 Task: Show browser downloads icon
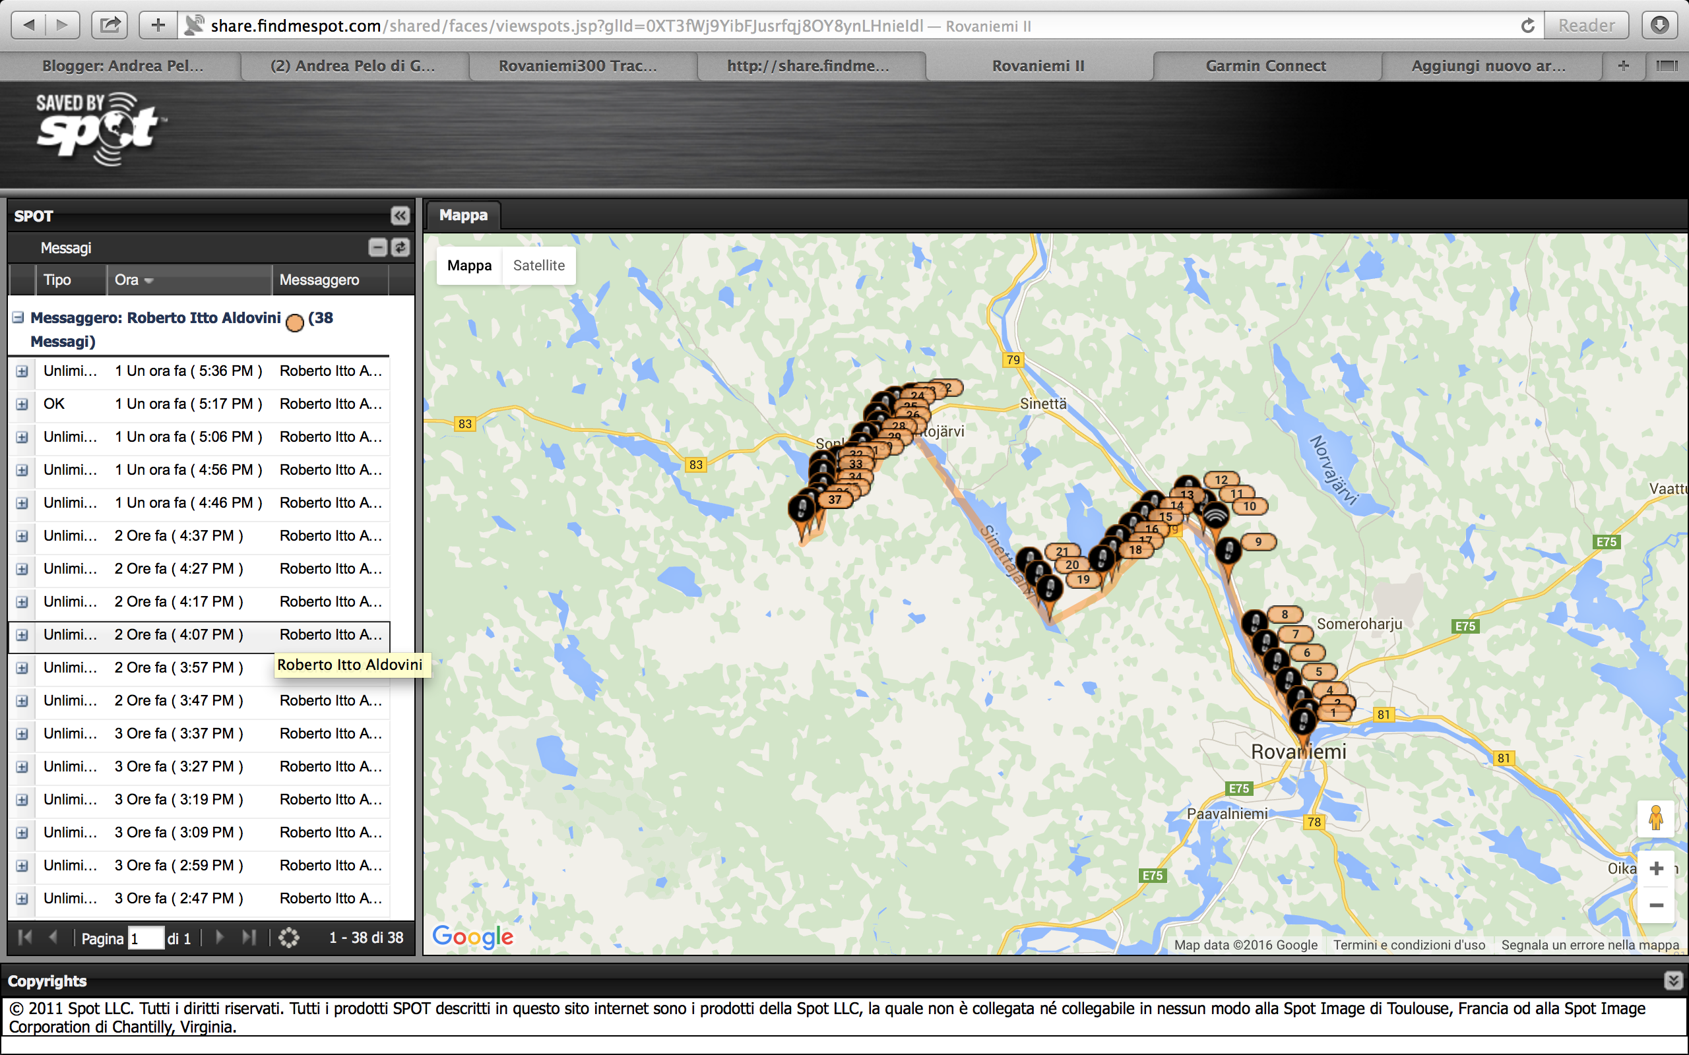coord(1660,26)
